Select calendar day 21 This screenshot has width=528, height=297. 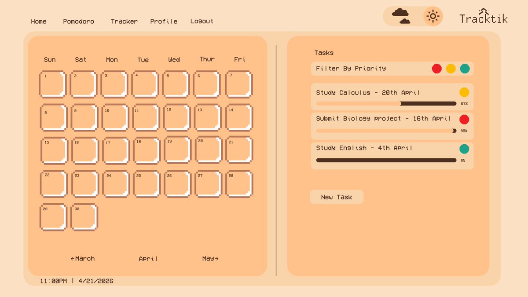click(239, 150)
